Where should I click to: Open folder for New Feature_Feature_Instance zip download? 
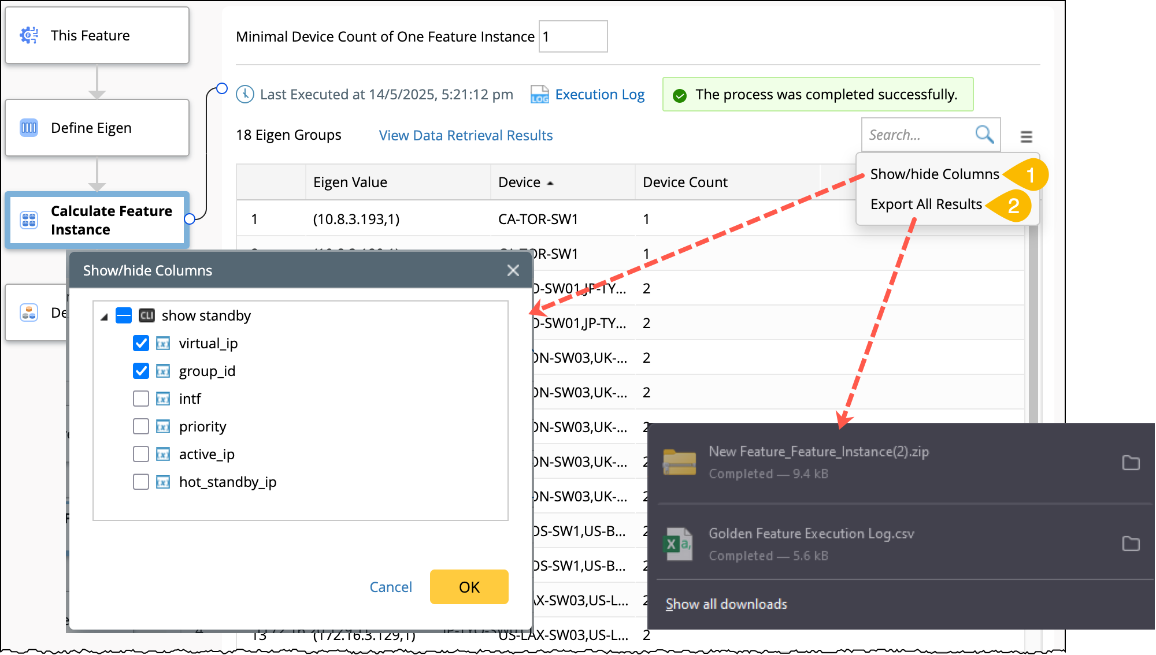[1130, 463]
